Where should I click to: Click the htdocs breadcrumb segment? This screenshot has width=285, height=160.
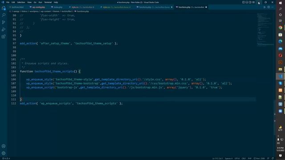click(24, 12)
